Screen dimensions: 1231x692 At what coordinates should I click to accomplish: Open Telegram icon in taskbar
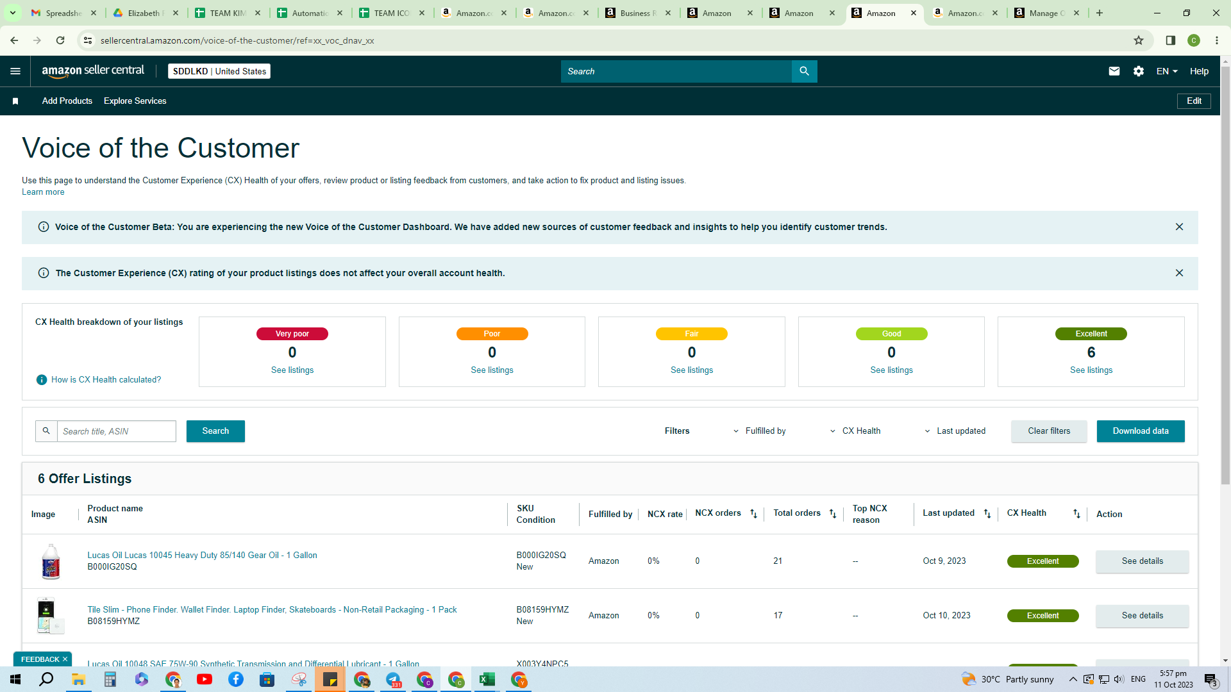tap(393, 679)
